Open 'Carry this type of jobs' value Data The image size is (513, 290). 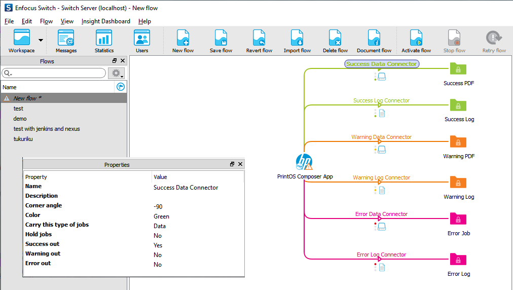coord(160,226)
